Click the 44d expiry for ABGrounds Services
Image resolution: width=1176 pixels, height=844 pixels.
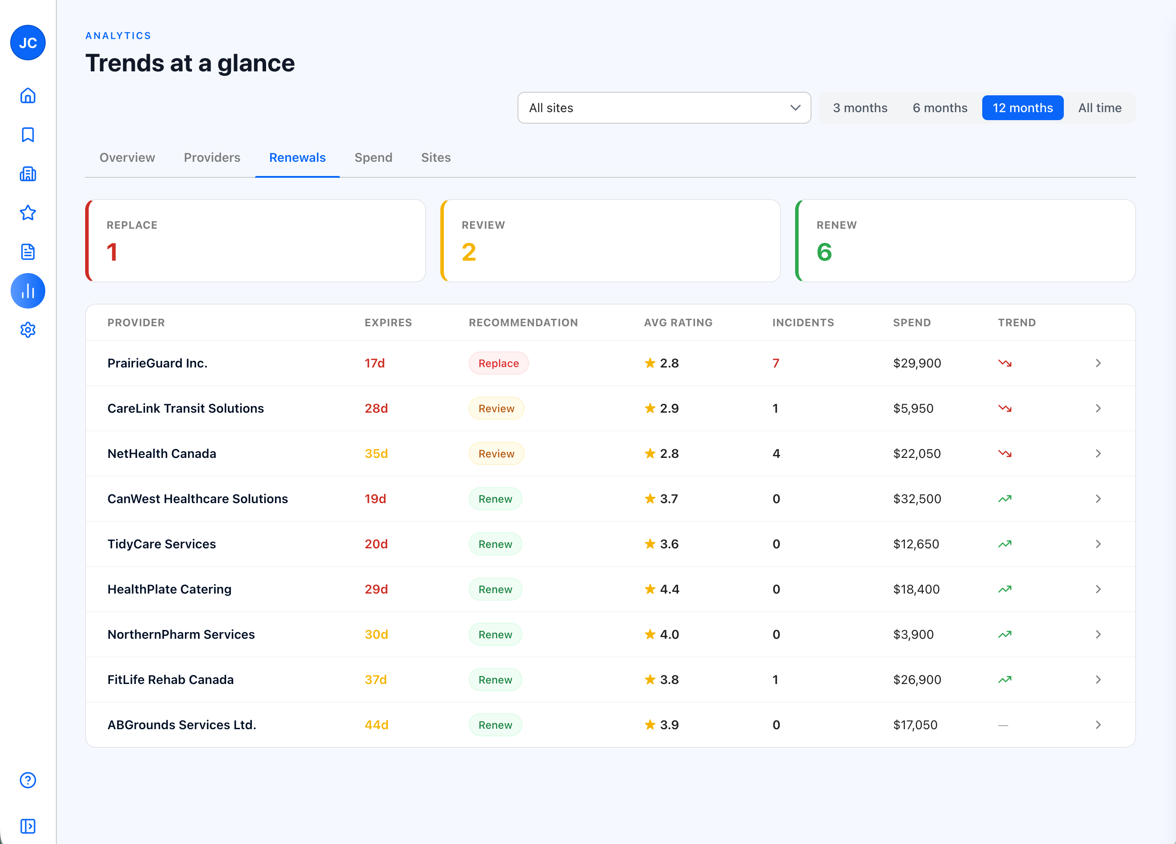tap(376, 725)
